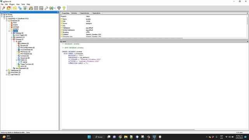Select Group Roles (0) tree item
Viewport: 249px width, 140px height.
(x=16, y=72)
